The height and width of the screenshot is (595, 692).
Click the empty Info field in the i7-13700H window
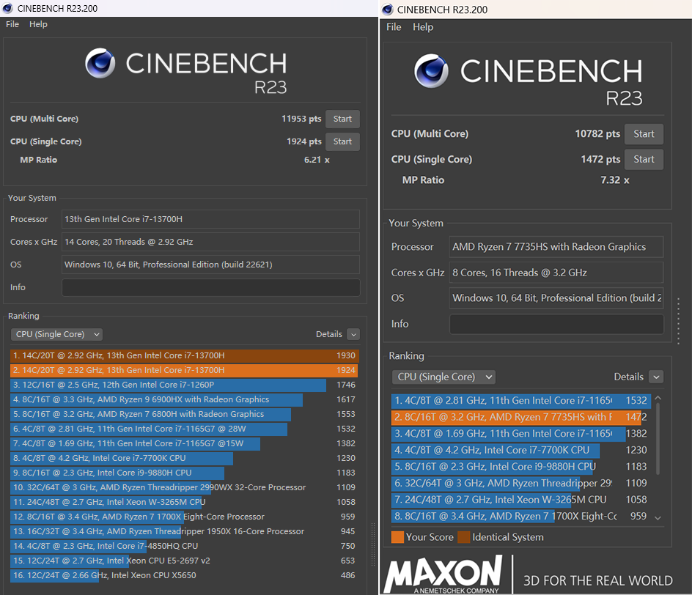210,287
